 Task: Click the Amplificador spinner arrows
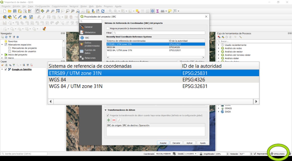[x=227, y=154]
